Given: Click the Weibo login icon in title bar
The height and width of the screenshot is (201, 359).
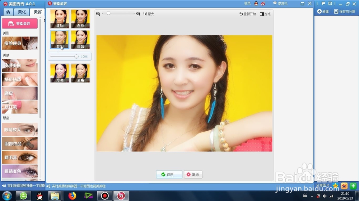Looking at the screenshot, I should pyautogui.click(x=263, y=4).
